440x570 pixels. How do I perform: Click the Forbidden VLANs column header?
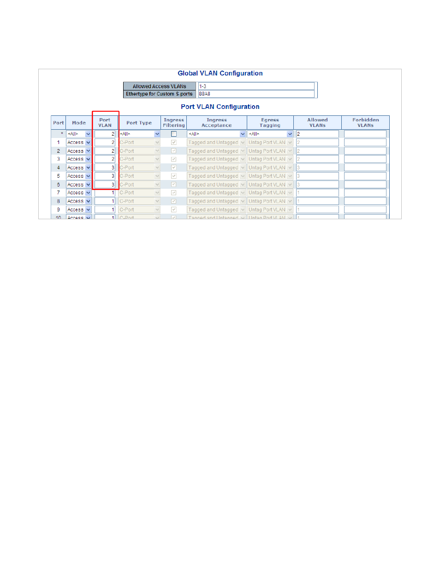coord(366,123)
